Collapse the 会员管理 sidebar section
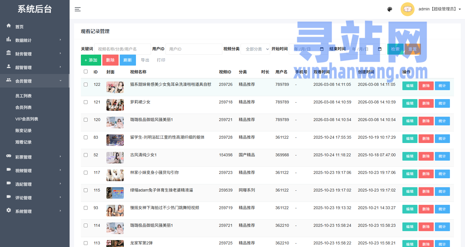Viewport: 465px width, 247px height. coord(34,81)
